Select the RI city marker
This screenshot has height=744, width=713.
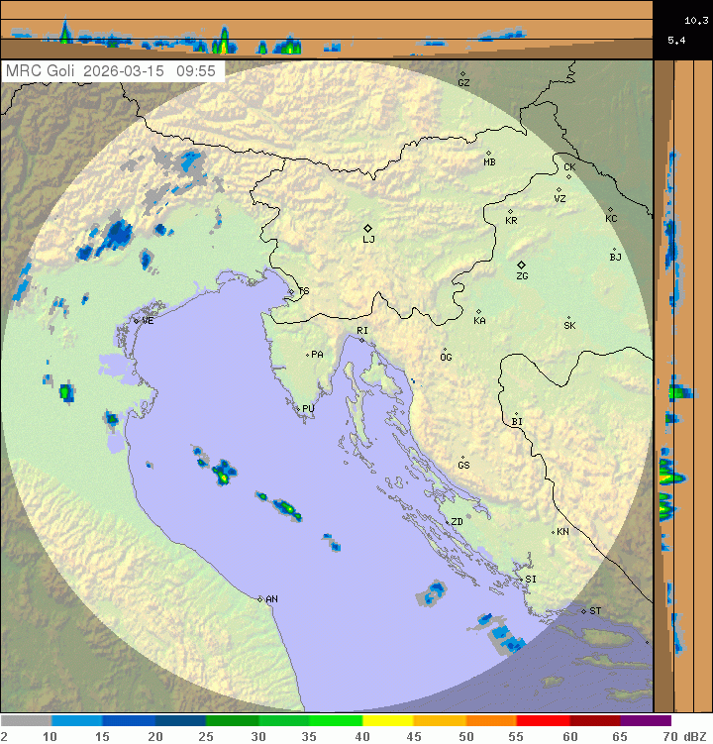[362, 340]
